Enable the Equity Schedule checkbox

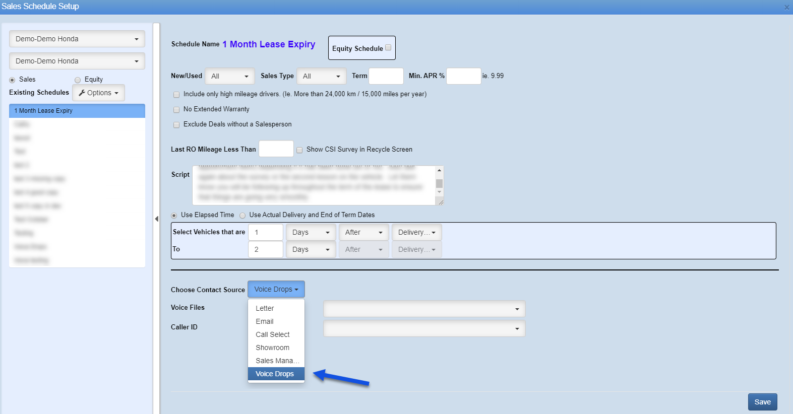click(x=388, y=48)
